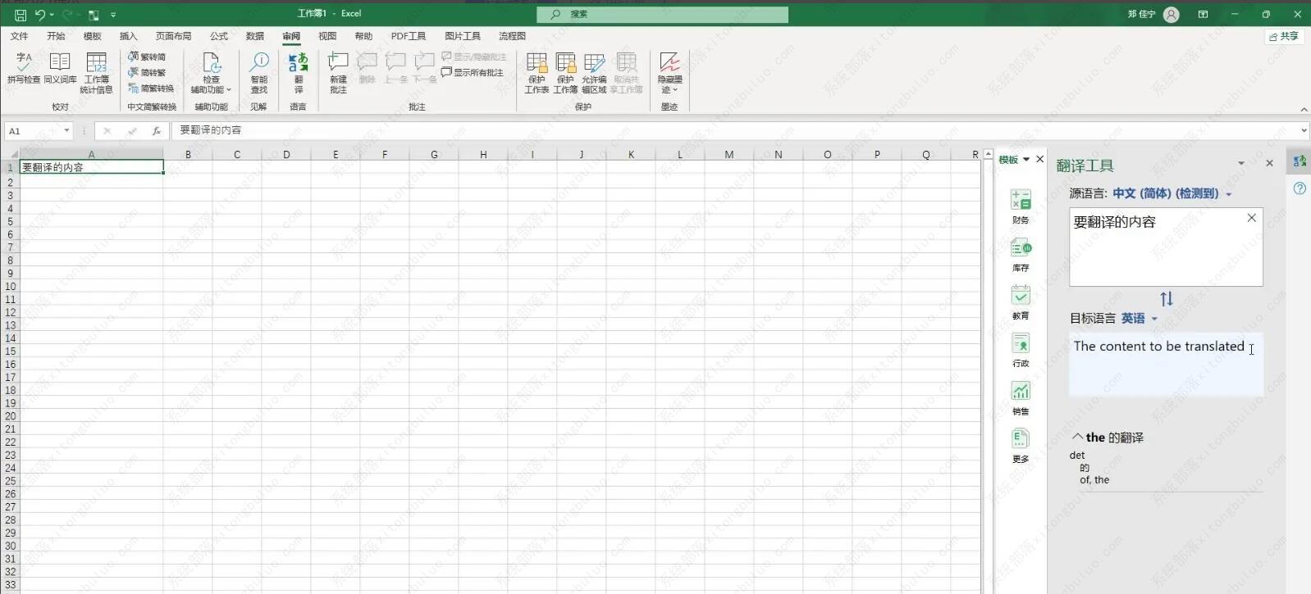Open the 视图 ribbon tab
The height and width of the screenshot is (594, 1311).
click(x=327, y=36)
